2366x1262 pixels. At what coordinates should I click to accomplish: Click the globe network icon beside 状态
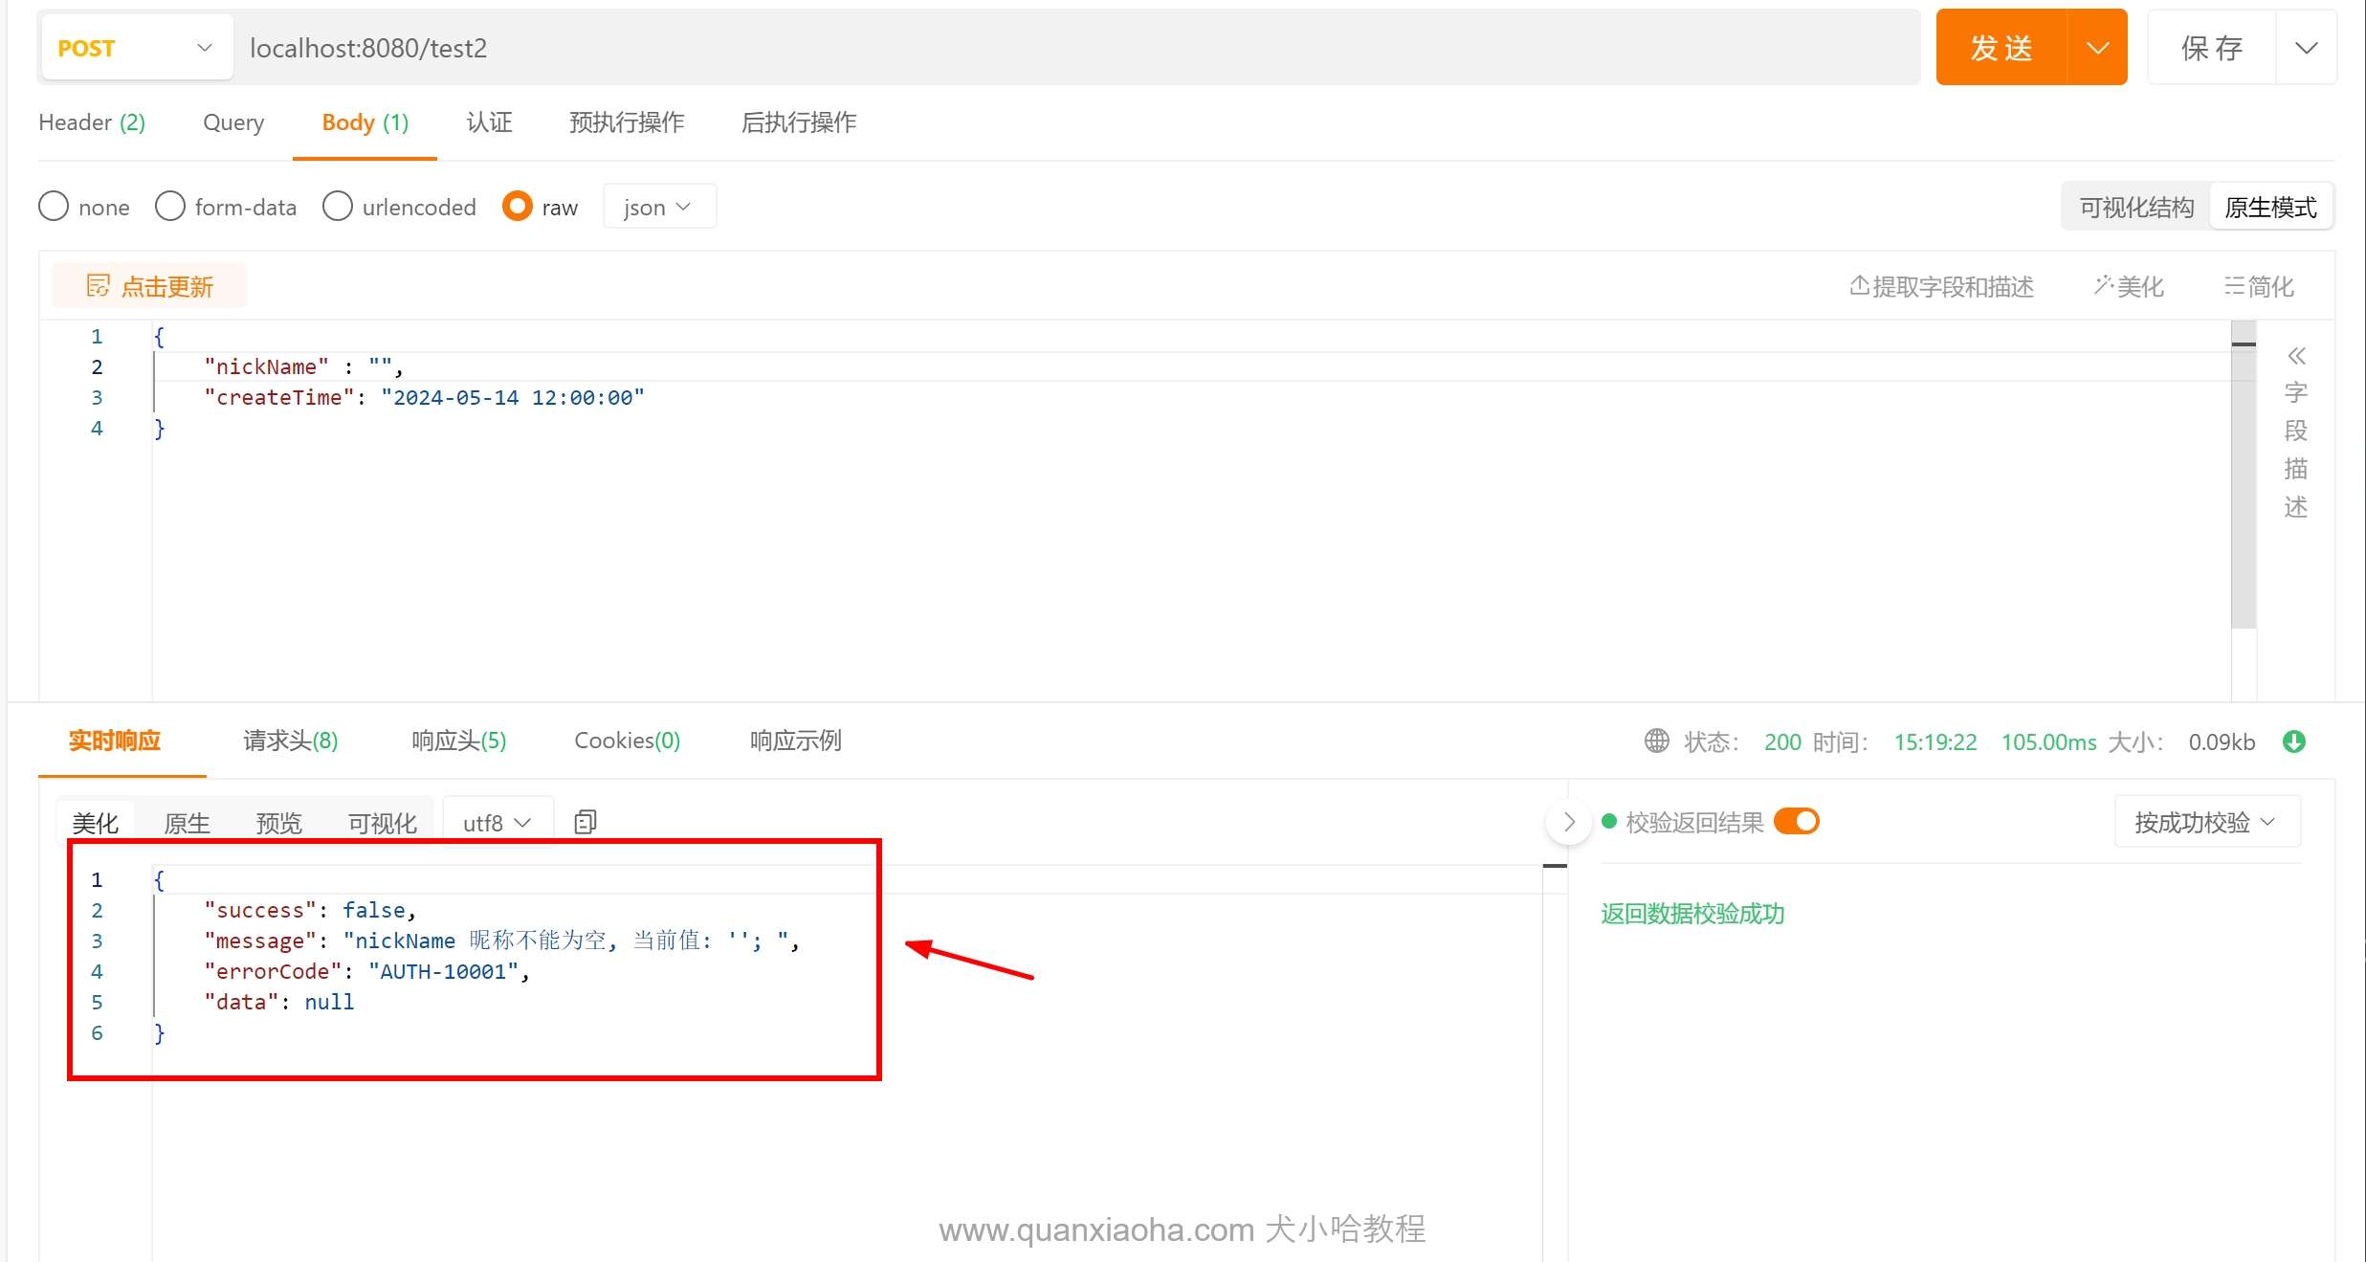[1656, 742]
